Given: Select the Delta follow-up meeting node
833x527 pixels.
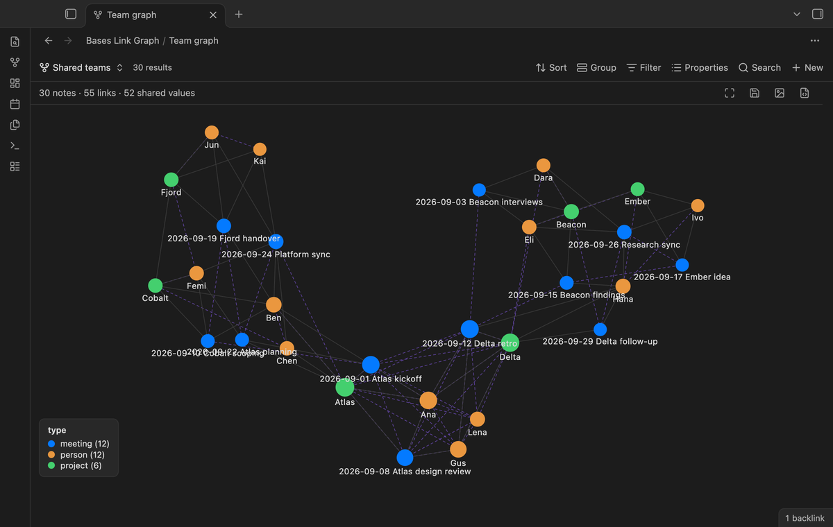Looking at the screenshot, I should pyautogui.click(x=600, y=329).
